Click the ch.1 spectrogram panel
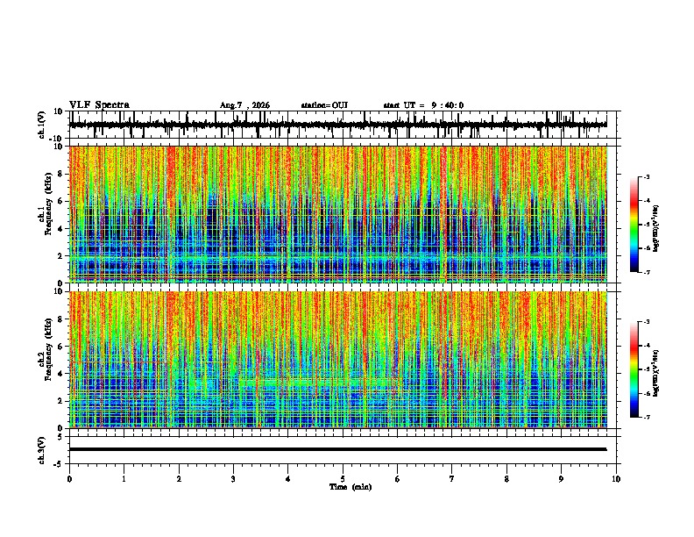 338,214
